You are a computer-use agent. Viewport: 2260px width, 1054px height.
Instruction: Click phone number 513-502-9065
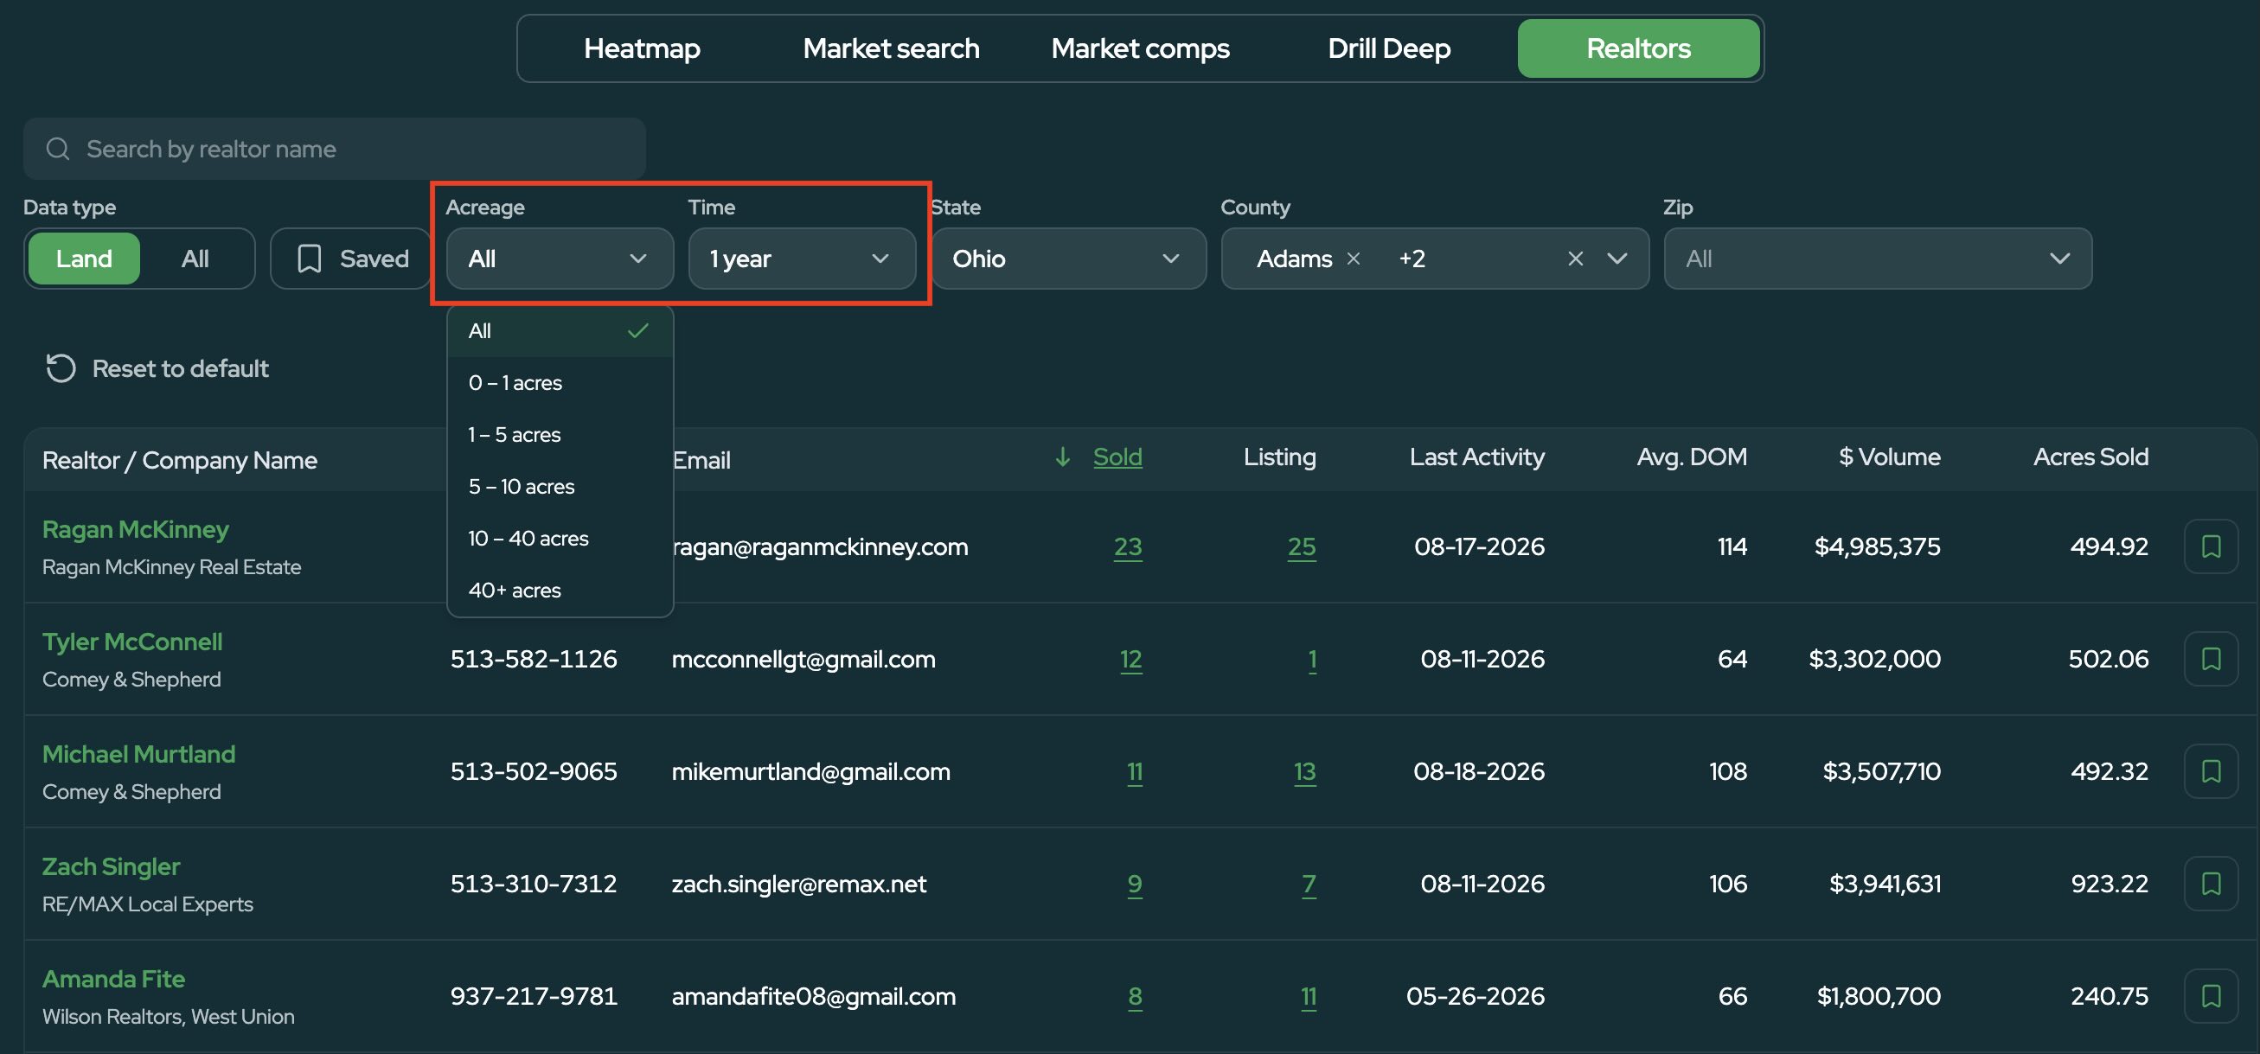(x=534, y=770)
